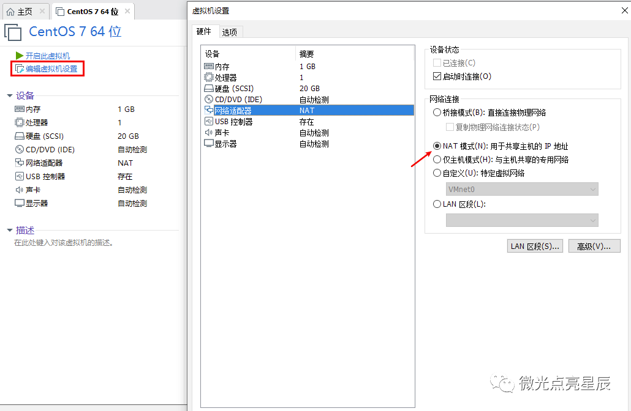Collapse the 设备 section in the sidebar
This screenshot has width=631, height=411.
coord(9,95)
